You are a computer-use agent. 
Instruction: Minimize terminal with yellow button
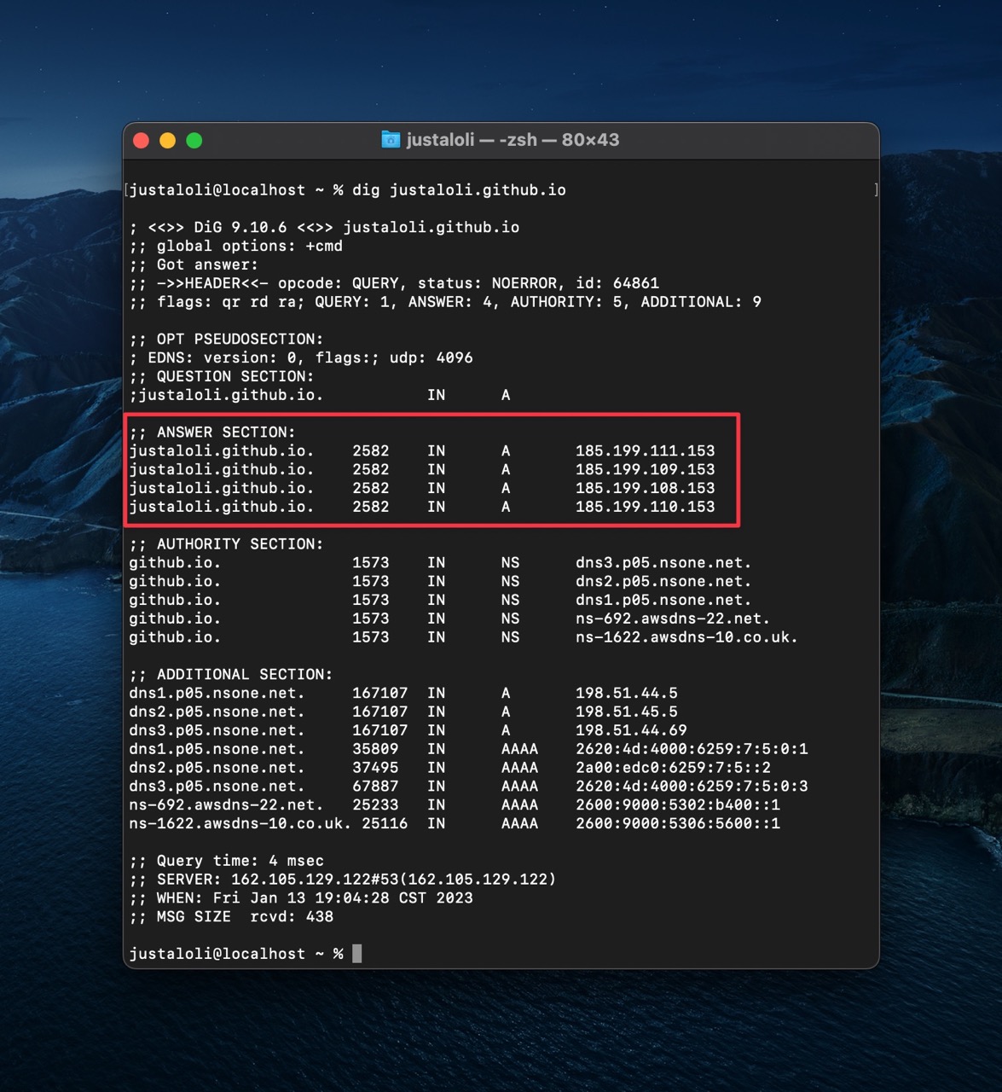pyautogui.click(x=168, y=141)
